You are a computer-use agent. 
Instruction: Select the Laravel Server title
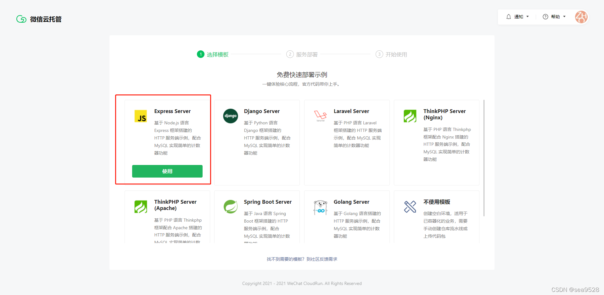coord(351,111)
